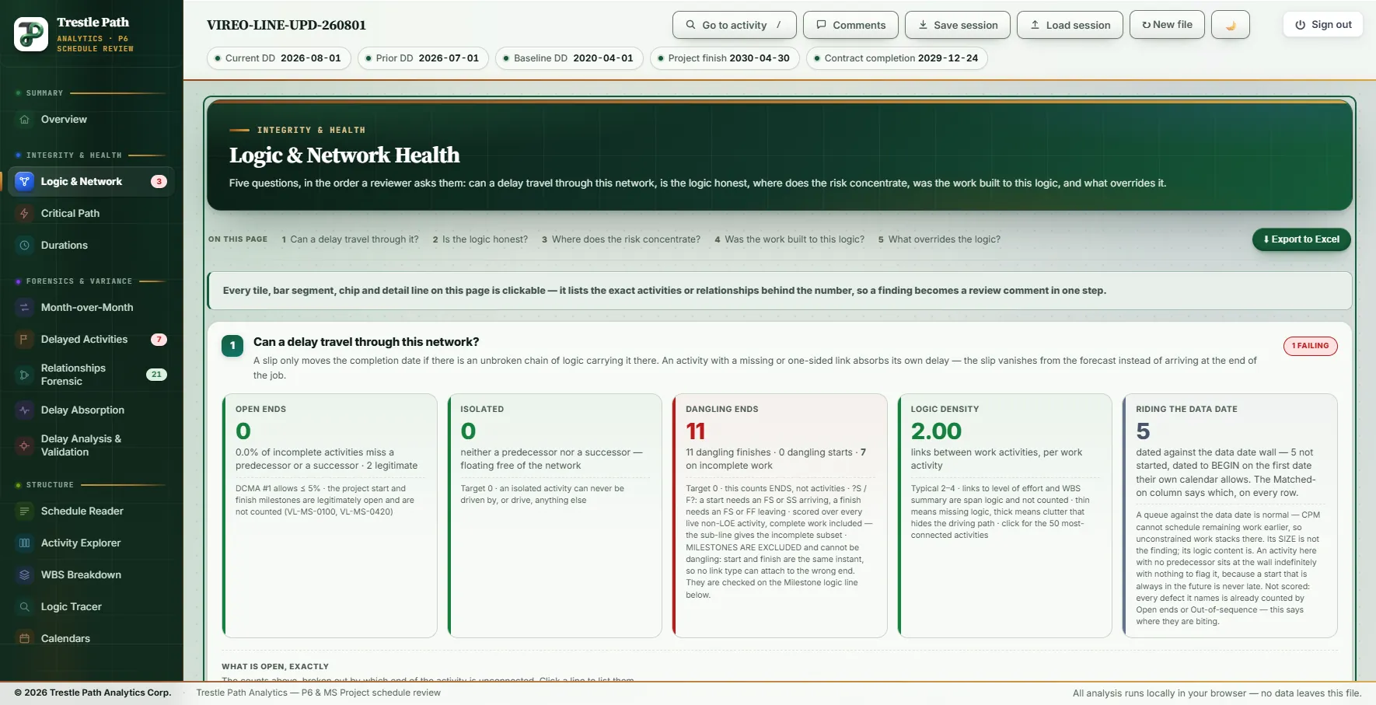
Task: Open Activity Explorer via its sidebar icon
Action: 24,543
